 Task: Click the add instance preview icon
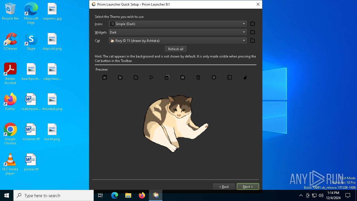105,77
